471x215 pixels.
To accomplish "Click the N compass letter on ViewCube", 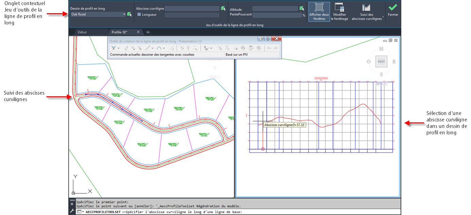I will click(x=381, y=48).
